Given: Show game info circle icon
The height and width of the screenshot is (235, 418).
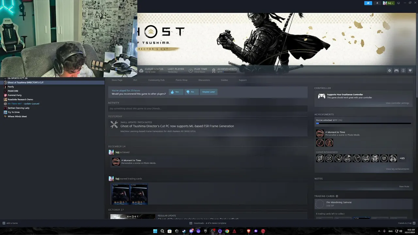Looking at the screenshot, I should click(403, 70).
